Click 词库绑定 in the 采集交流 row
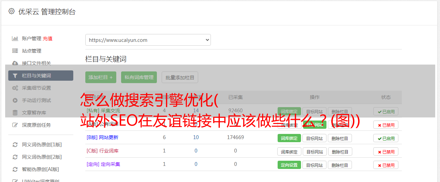 coord(289,111)
